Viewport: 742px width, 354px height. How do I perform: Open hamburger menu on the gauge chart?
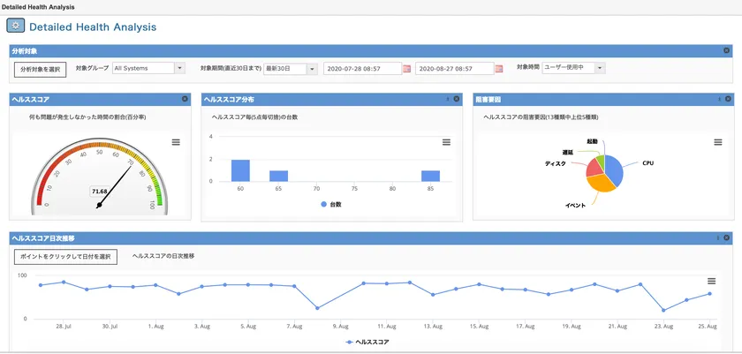(x=176, y=142)
